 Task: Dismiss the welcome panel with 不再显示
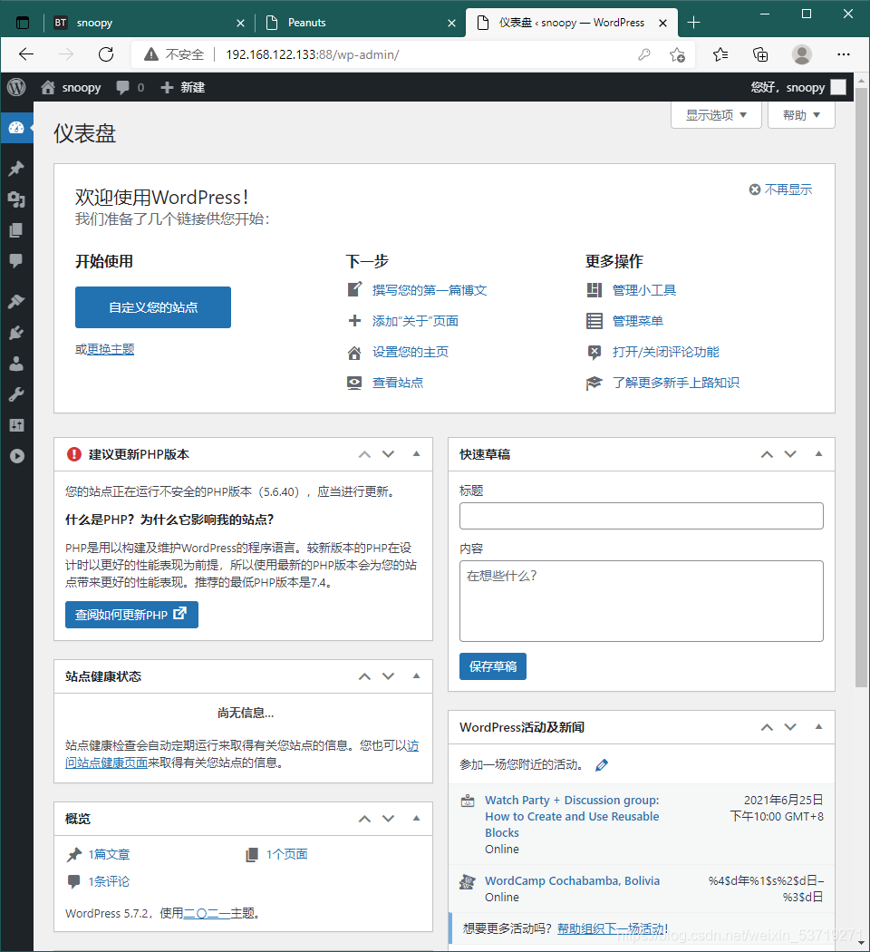[780, 189]
